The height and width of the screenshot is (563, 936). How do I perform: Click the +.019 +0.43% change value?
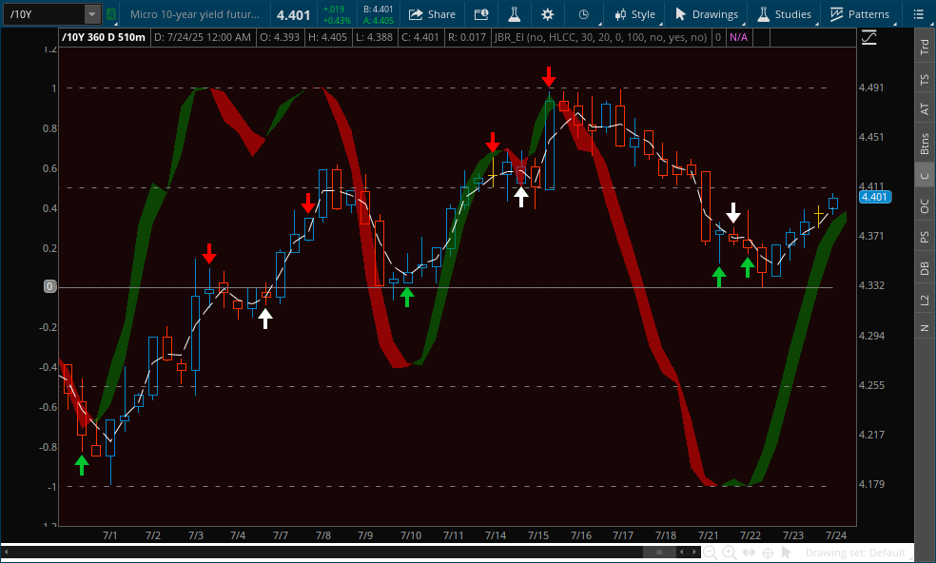click(337, 14)
